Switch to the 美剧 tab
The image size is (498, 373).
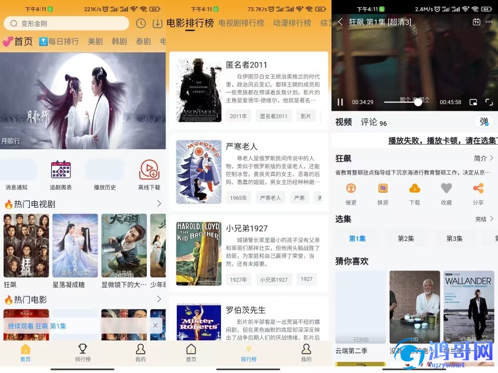point(95,41)
